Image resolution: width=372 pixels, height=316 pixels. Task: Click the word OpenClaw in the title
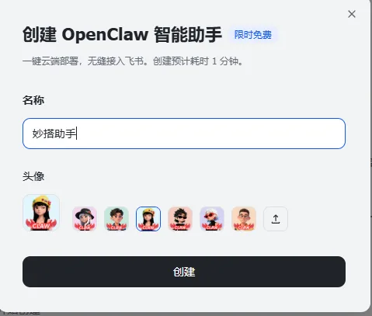(x=105, y=35)
